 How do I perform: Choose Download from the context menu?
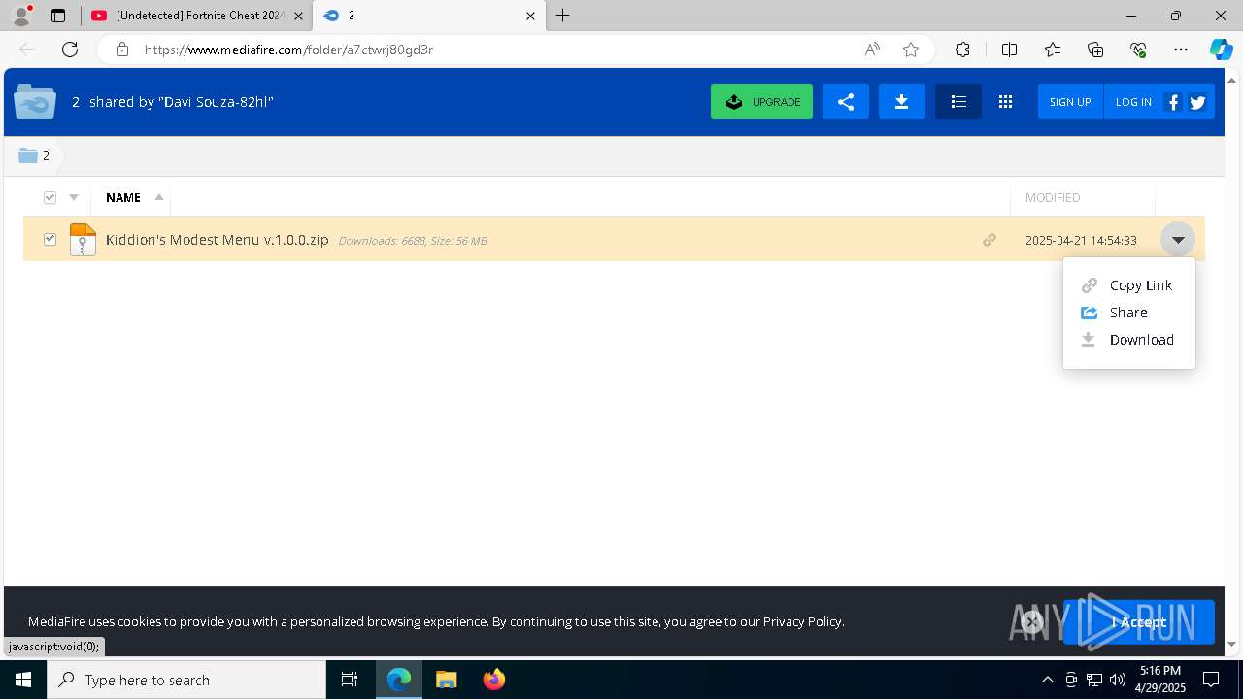click(x=1128, y=340)
